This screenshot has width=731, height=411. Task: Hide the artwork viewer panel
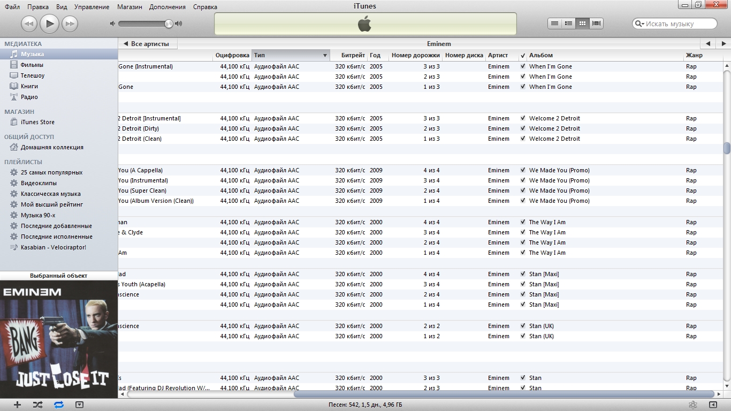click(x=79, y=405)
